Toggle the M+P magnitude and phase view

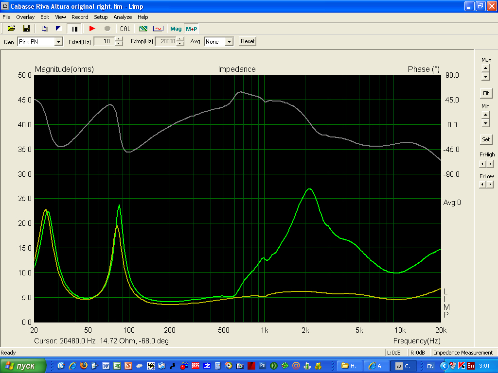[x=191, y=29]
